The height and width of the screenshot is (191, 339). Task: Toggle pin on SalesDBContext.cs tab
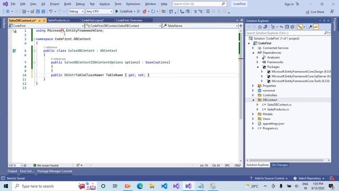(40, 20)
